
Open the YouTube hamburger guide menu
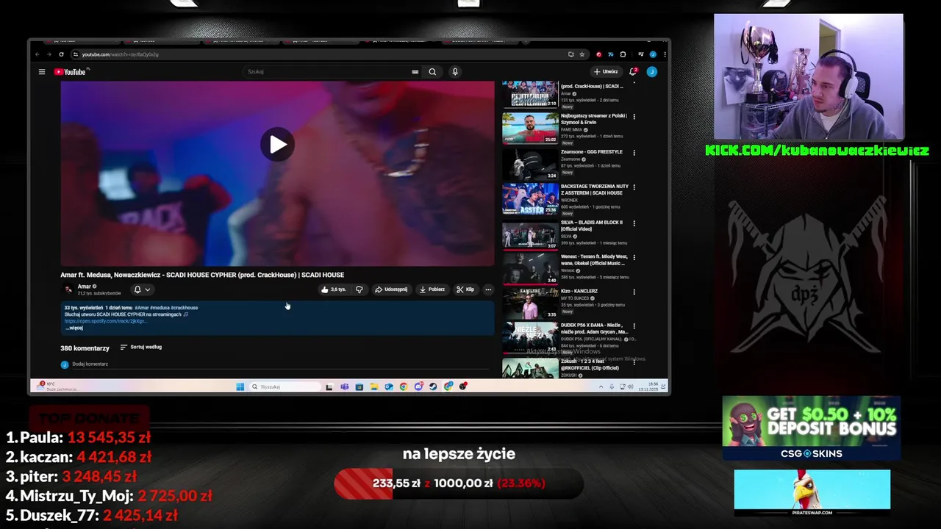coord(42,72)
